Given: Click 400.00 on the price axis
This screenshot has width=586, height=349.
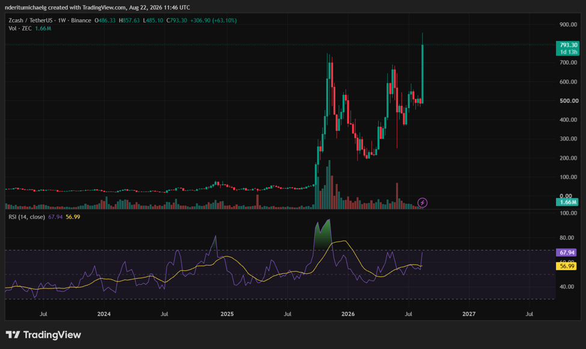Looking at the screenshot, I should coord(569,120).
